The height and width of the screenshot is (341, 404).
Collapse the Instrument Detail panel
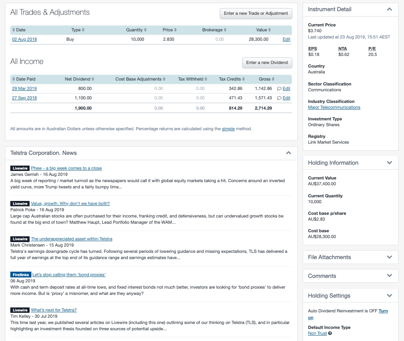(390, 9)
